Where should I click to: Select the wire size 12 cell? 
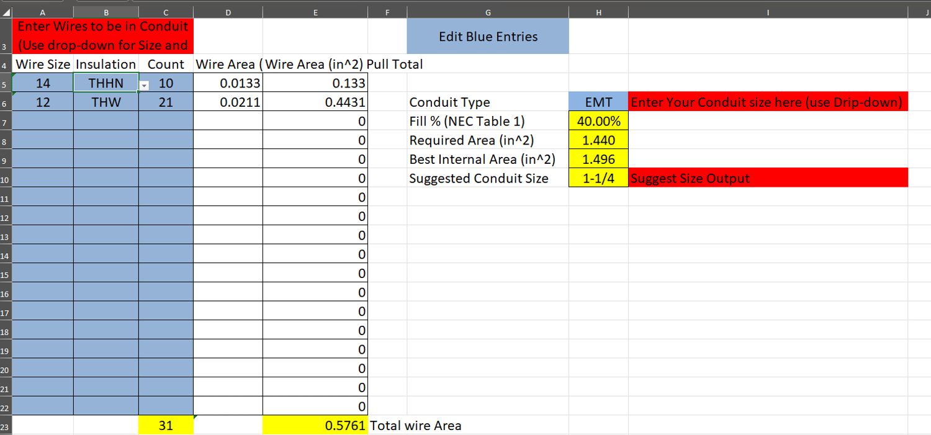43,102
